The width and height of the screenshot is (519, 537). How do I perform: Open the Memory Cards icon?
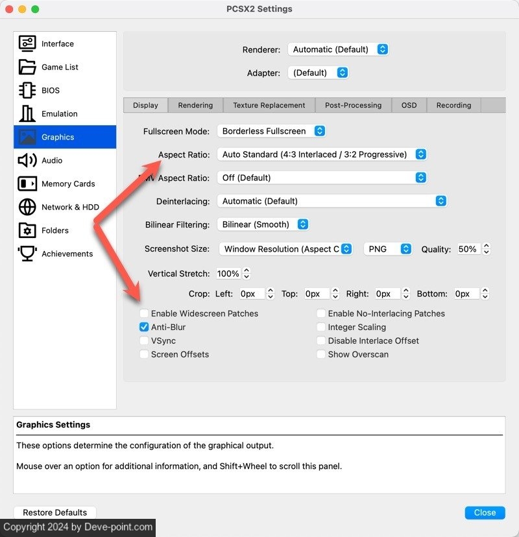pyautogui.click(x=27, y=184)
